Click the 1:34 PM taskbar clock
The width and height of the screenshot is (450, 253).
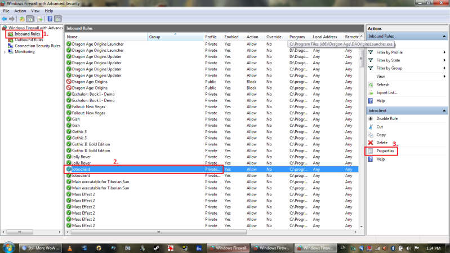[433, 248]
